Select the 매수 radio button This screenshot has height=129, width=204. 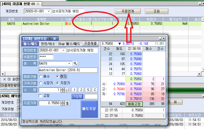pyautogui.click(x=41, y=77)
